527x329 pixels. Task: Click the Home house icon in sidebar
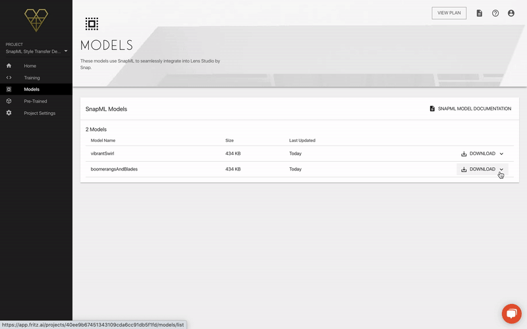[9, 66]
